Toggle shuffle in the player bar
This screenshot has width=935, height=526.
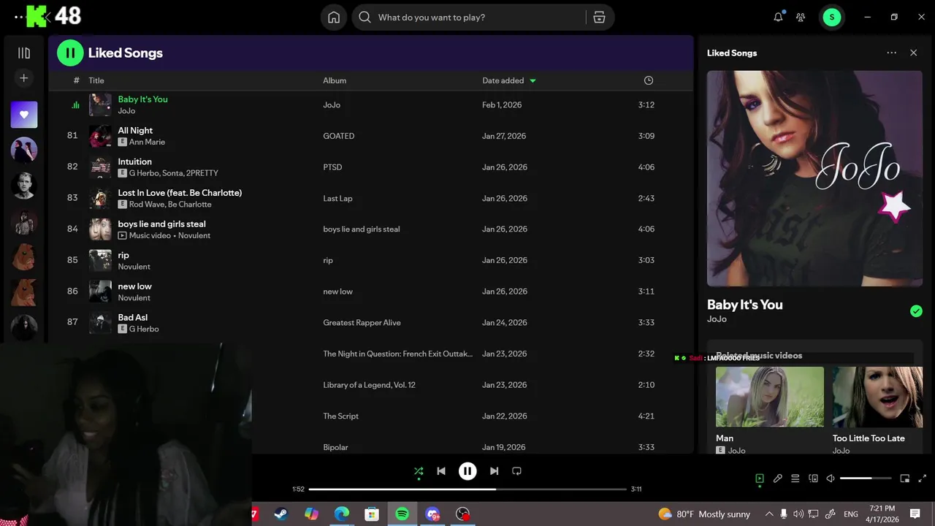pos(419,471)
